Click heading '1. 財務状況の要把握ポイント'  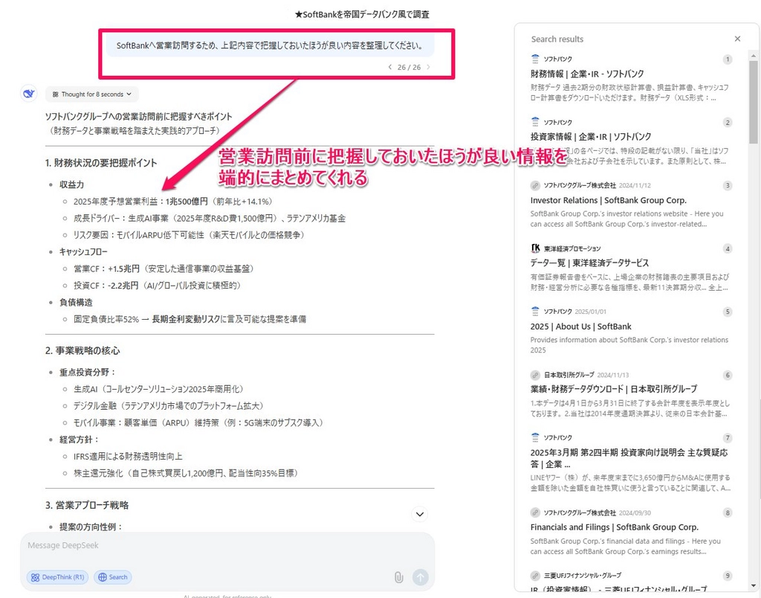pos(101,163)
